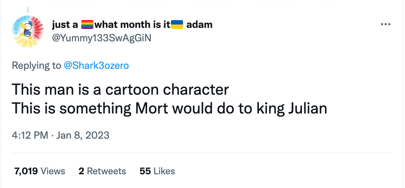
Task: View the 7,019 Views analytics
Action: pyautogui.click(x=40, y=171)
